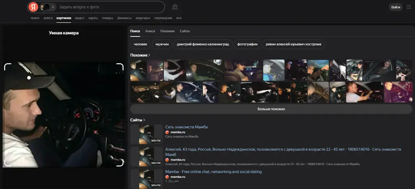Grab the top-right crop corner handle
415x189 pixels.
120,67
